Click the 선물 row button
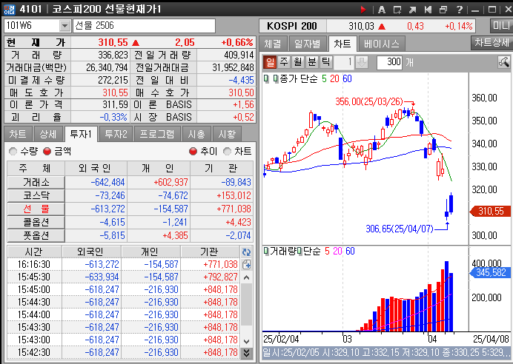The image size is (513, 364). [36, 209]
